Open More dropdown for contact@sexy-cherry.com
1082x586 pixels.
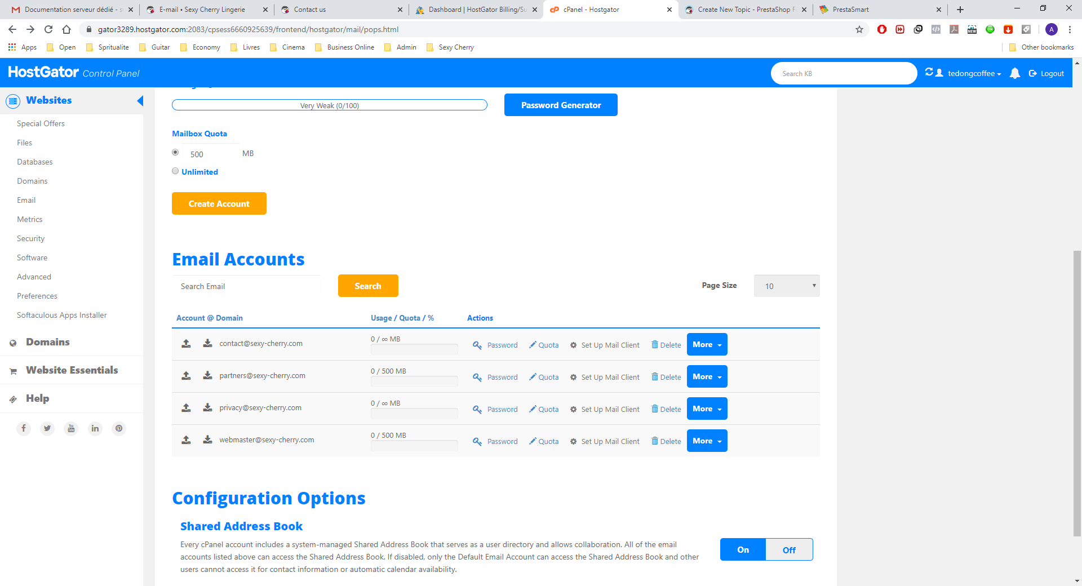pos(707,344)
